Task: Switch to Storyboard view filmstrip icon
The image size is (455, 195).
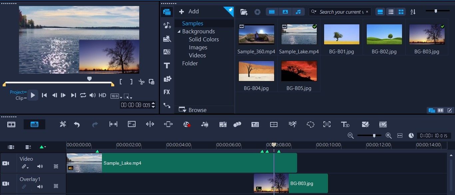Action: point(11,124)
